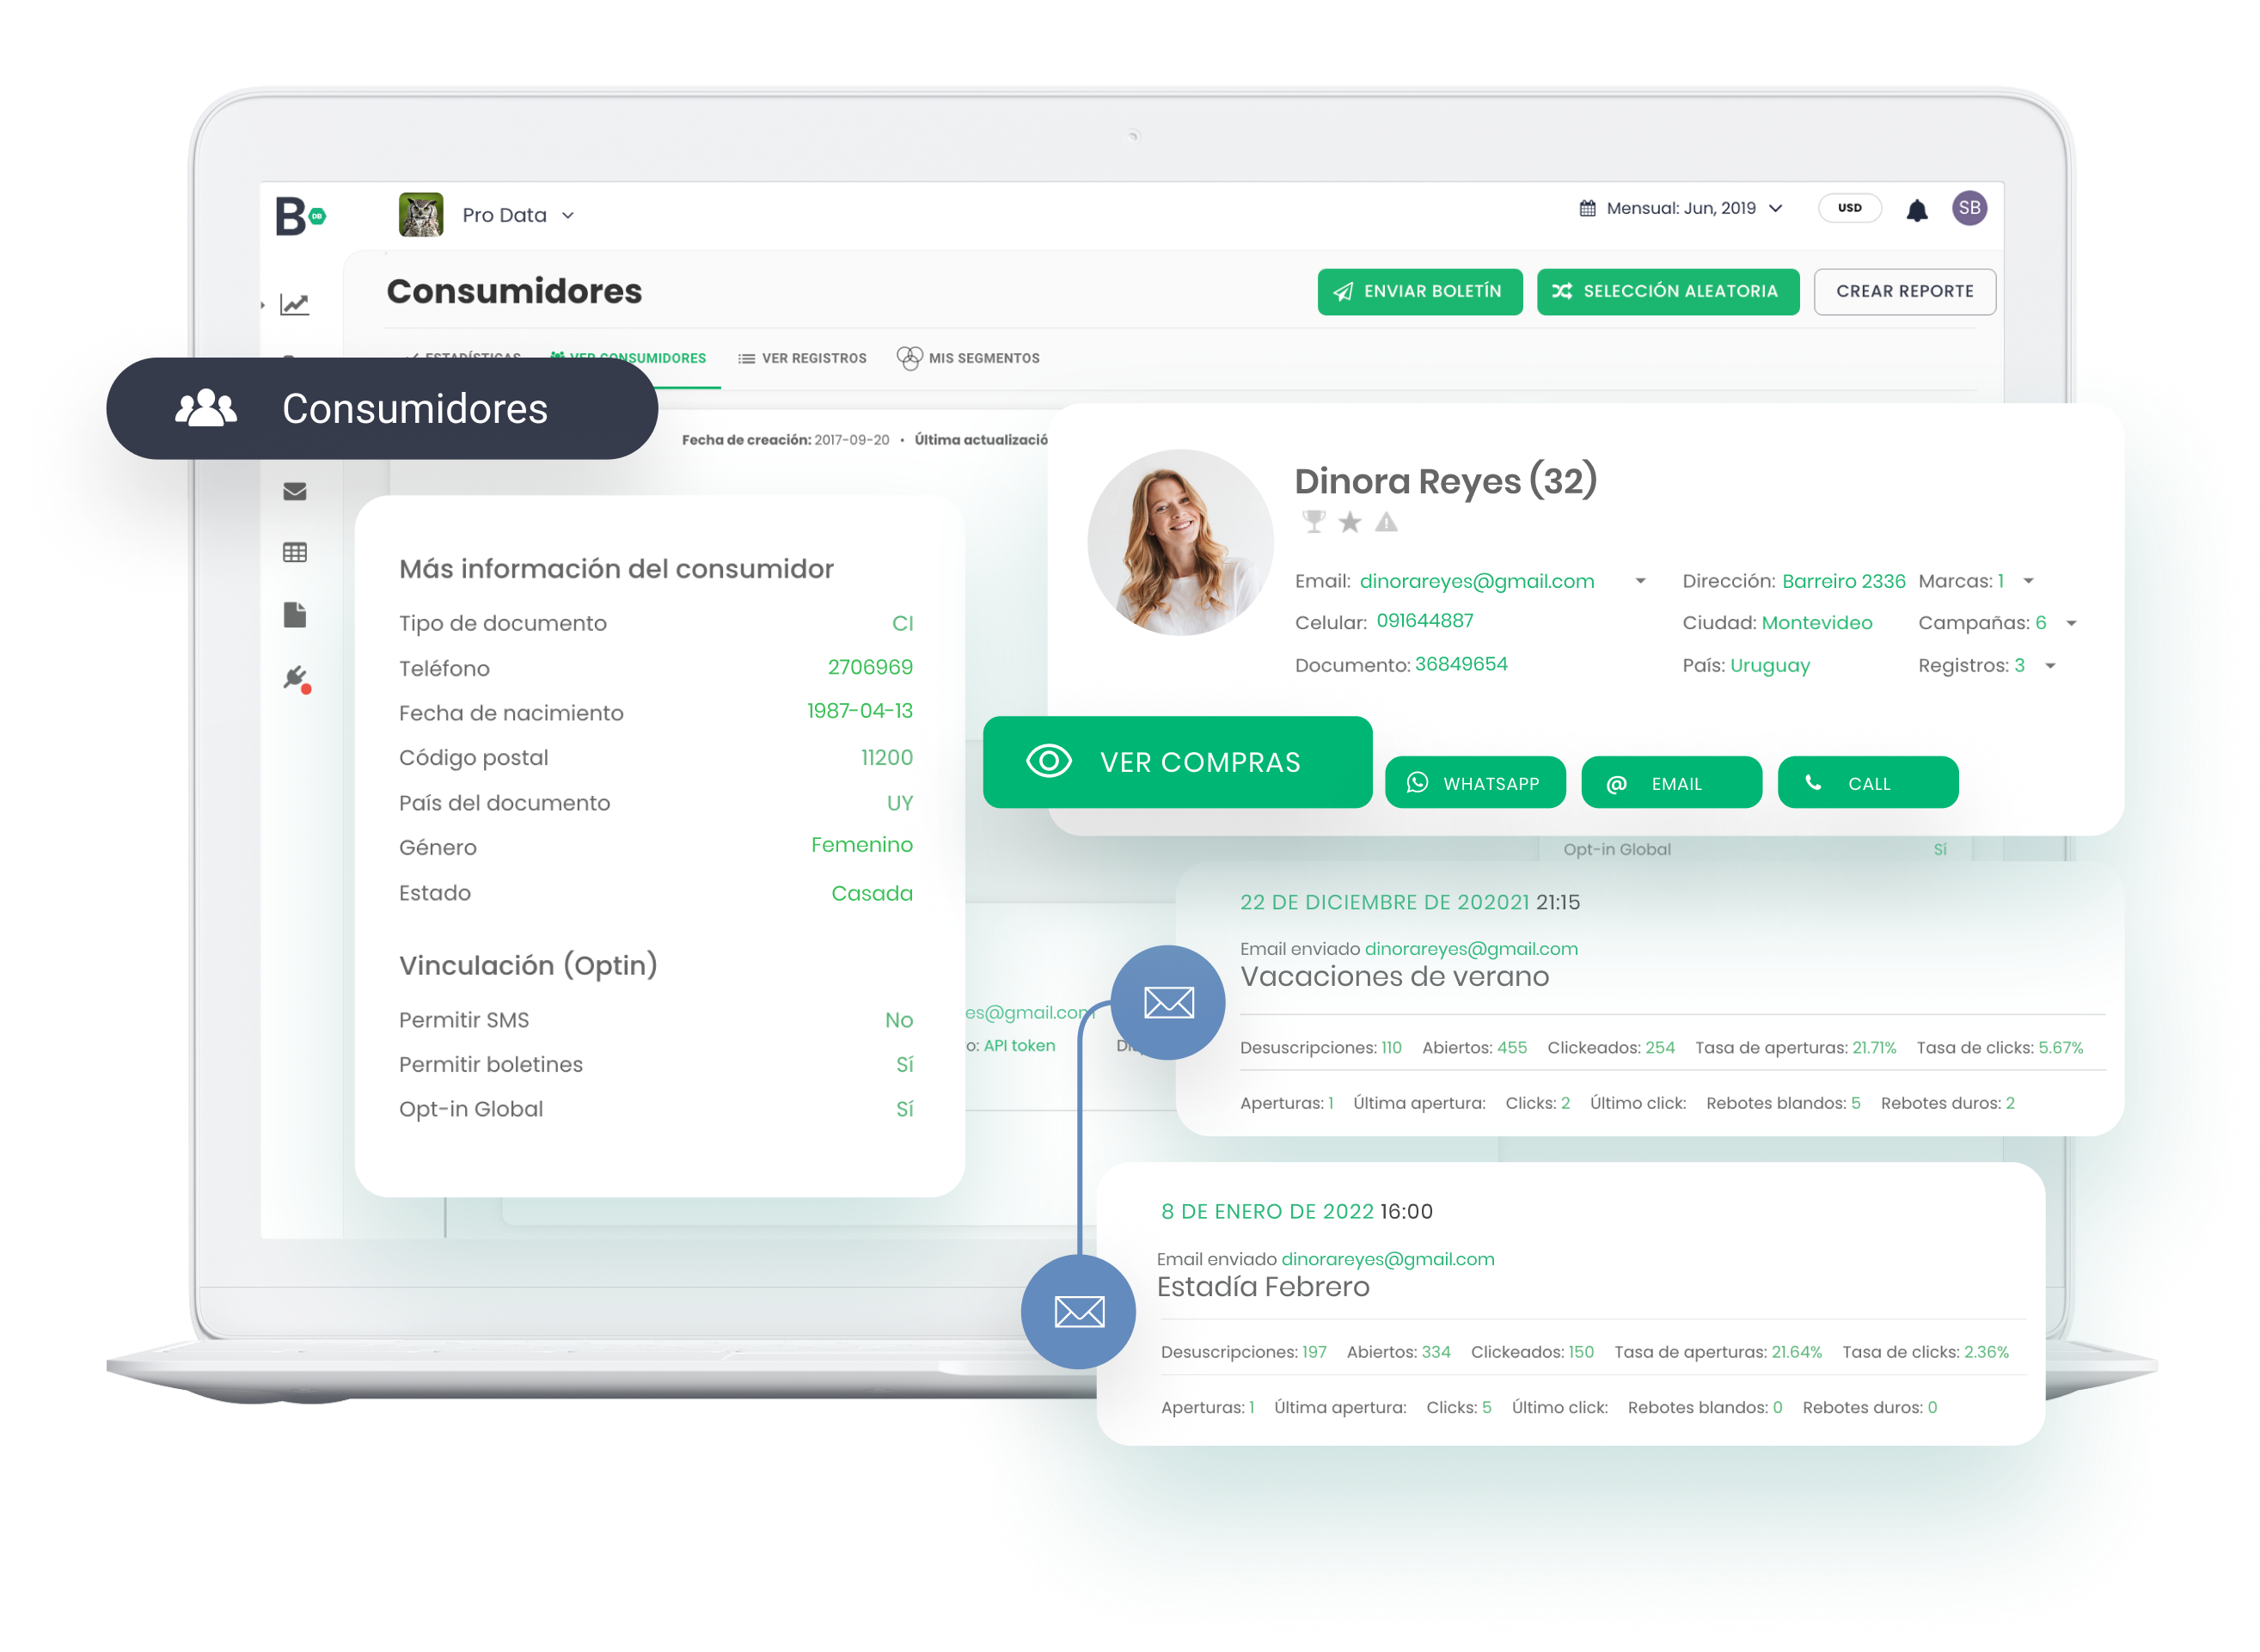This screenshot has height=1652, width=2260.
Task: Click the table/grid sidebar icon
Action: [293, 556]
